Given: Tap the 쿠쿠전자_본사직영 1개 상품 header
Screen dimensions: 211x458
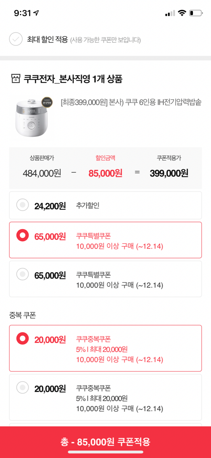Looking at the screenshot, I should click(73, 79).
